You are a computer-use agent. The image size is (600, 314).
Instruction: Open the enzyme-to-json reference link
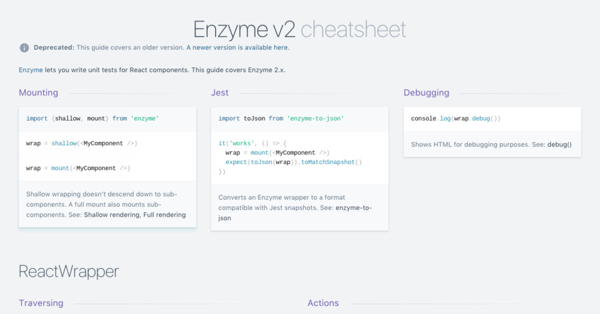[x=295, y=213]
